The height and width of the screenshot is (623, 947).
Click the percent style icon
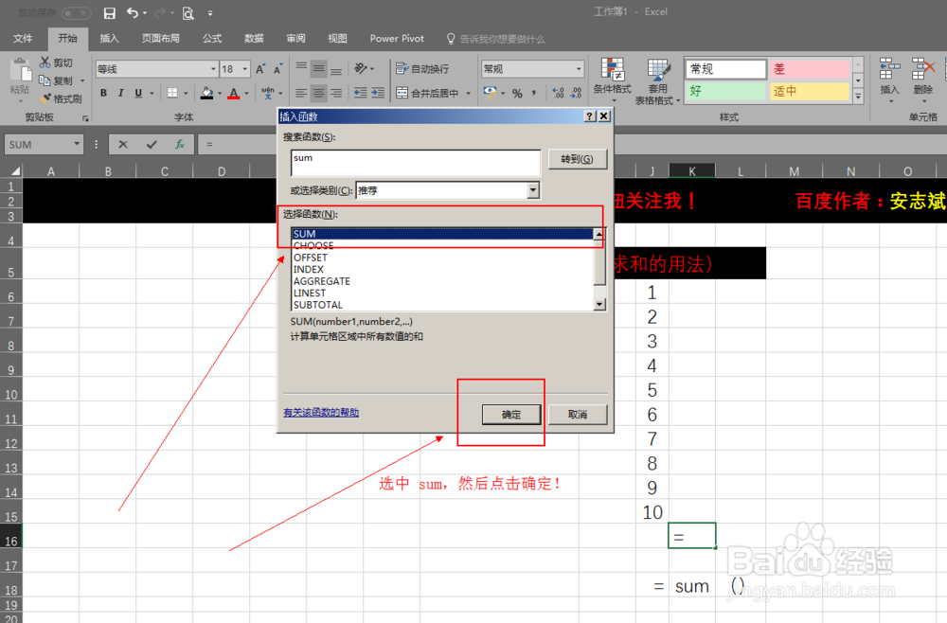(x=517, y=93)
